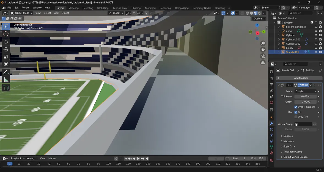Screen dimensions: 324x172
Task: Jump to the end frame
Action: [147, 159]
